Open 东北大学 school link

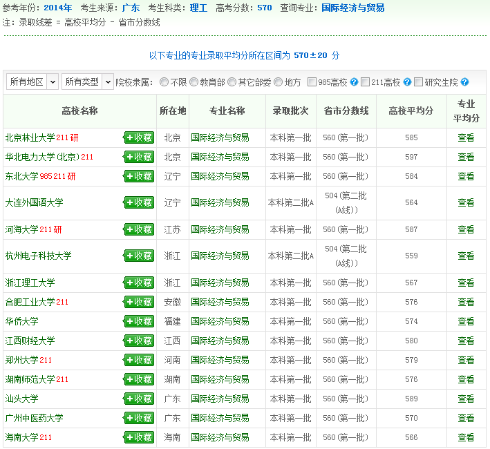pyautogui.click(x=21, y=176)
